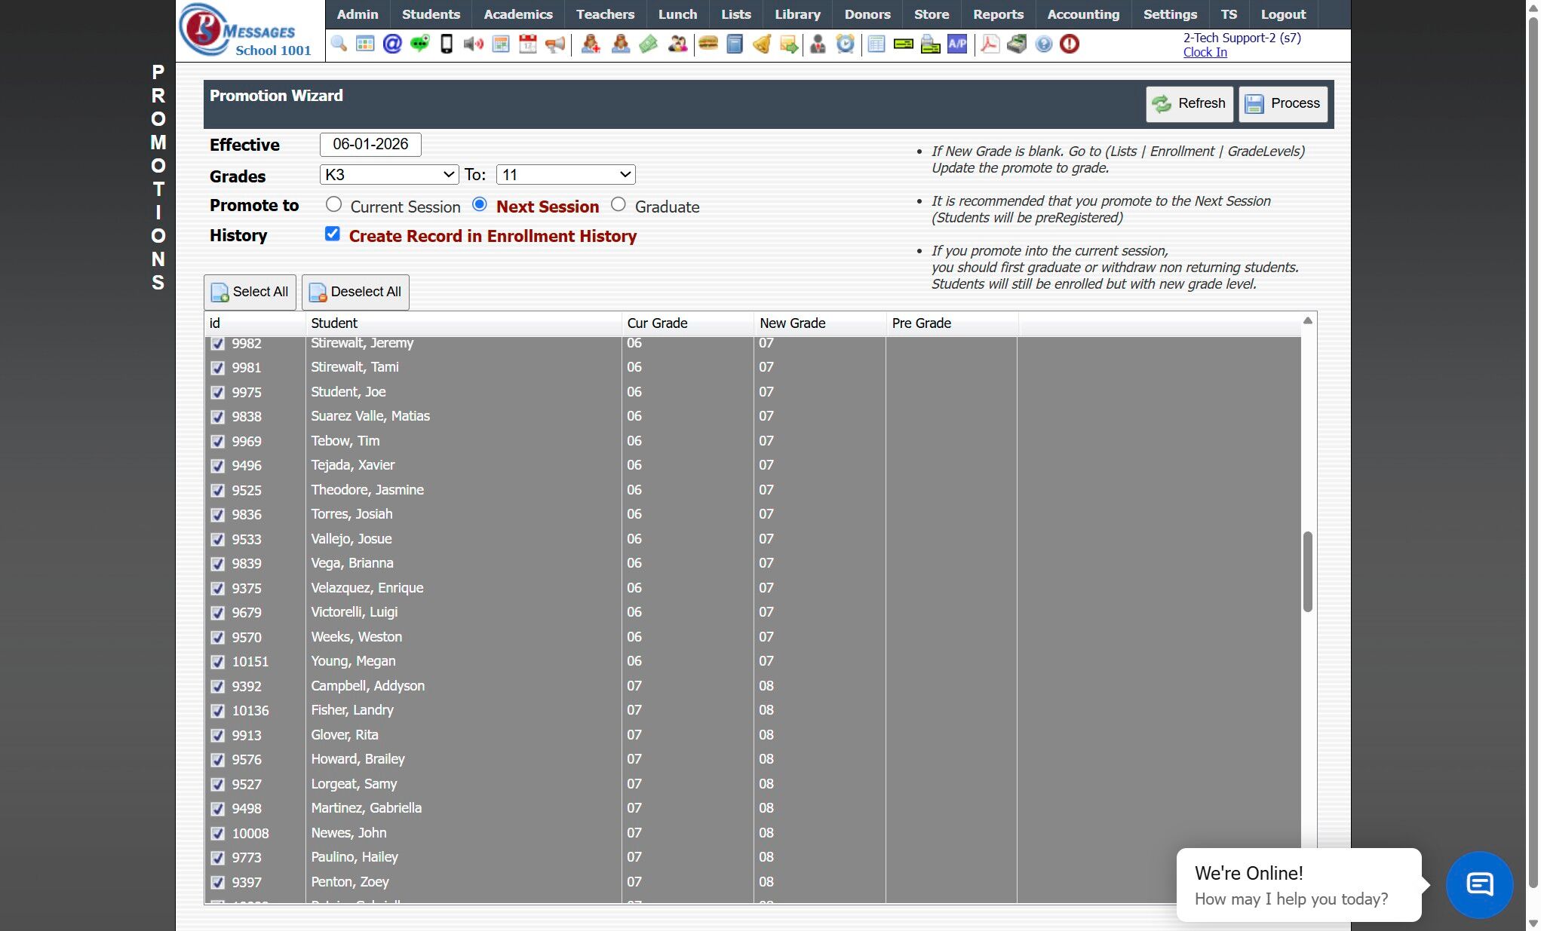Viewport: 1541px width, 931px height.
Task: Click the A/P accounts payable icon
Action: click(x=957, y=44)
